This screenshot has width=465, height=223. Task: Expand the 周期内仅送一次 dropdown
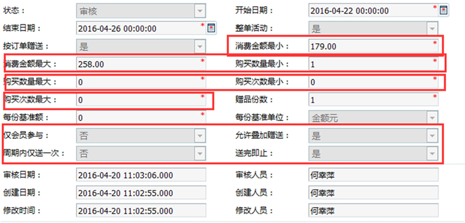200,154
